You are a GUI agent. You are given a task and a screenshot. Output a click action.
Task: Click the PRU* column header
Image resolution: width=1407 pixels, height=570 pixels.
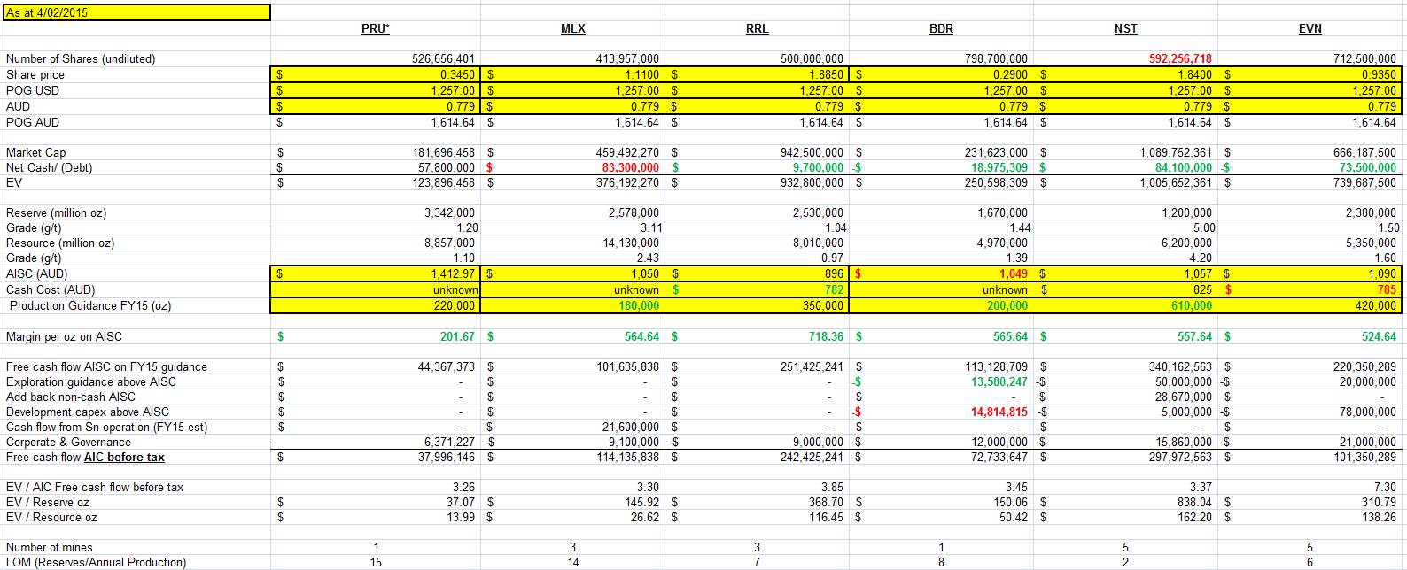[x=376, y=29]
